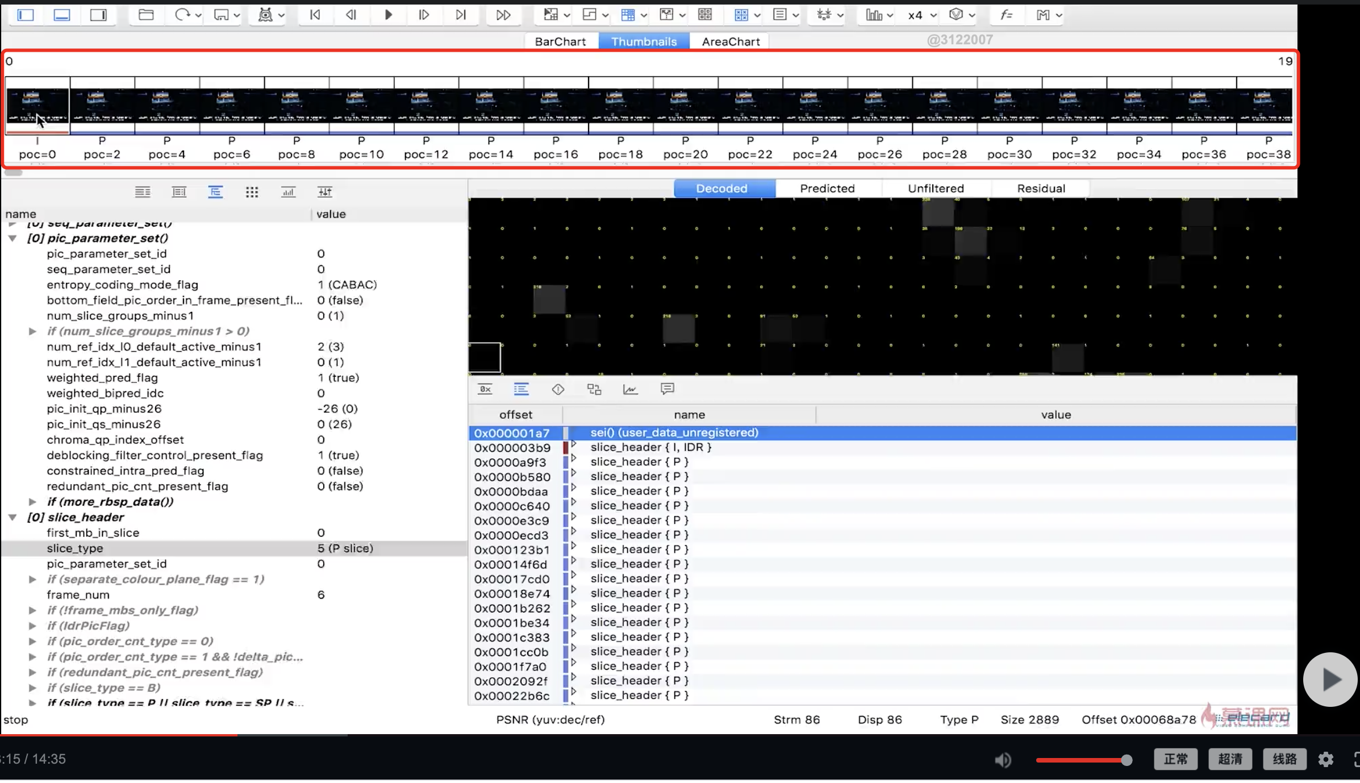Show the Predicted picture view
This screenshot has height=783, width=1360.
click(x=827, y=189)
